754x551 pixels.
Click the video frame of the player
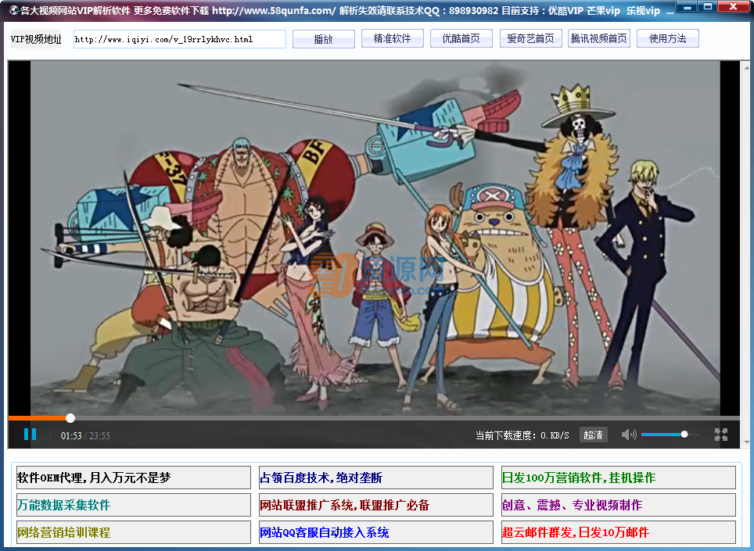pos(375,238)
